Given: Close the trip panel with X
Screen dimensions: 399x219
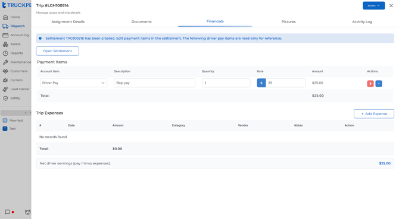Looking at the screenshot, I should (391, 5).
